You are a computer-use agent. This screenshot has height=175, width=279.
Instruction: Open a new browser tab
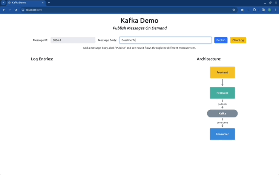pos(49,3)
